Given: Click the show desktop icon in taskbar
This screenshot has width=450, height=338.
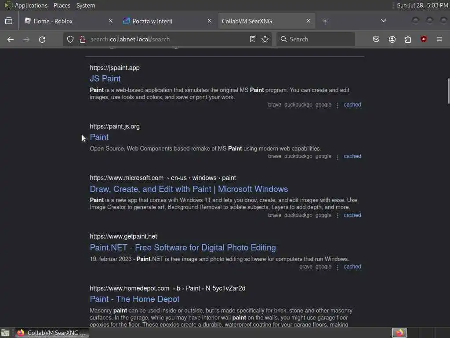Looking at the screenshot, I should [x=5, y=333].
